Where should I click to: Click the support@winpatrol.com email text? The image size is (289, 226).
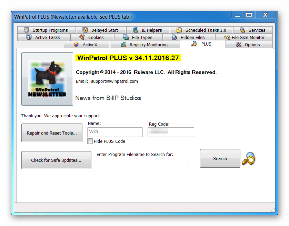(114, 81)
